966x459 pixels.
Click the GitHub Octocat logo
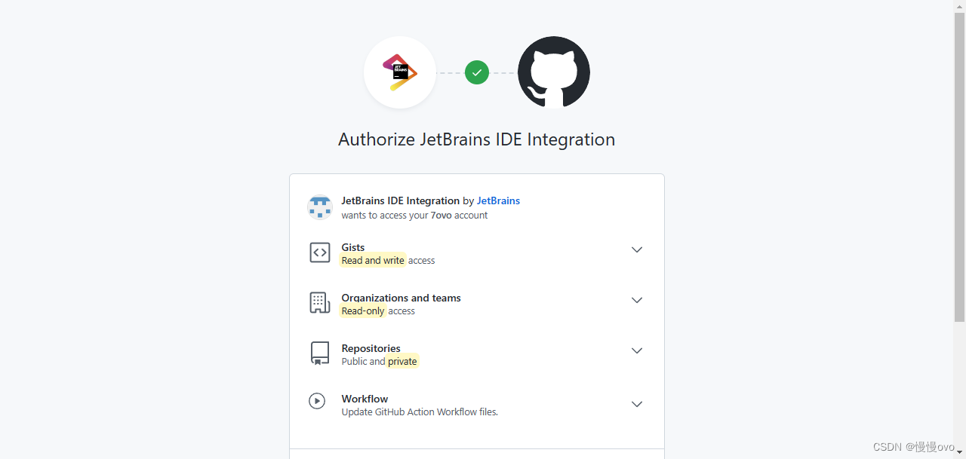(x=554, y=72)
